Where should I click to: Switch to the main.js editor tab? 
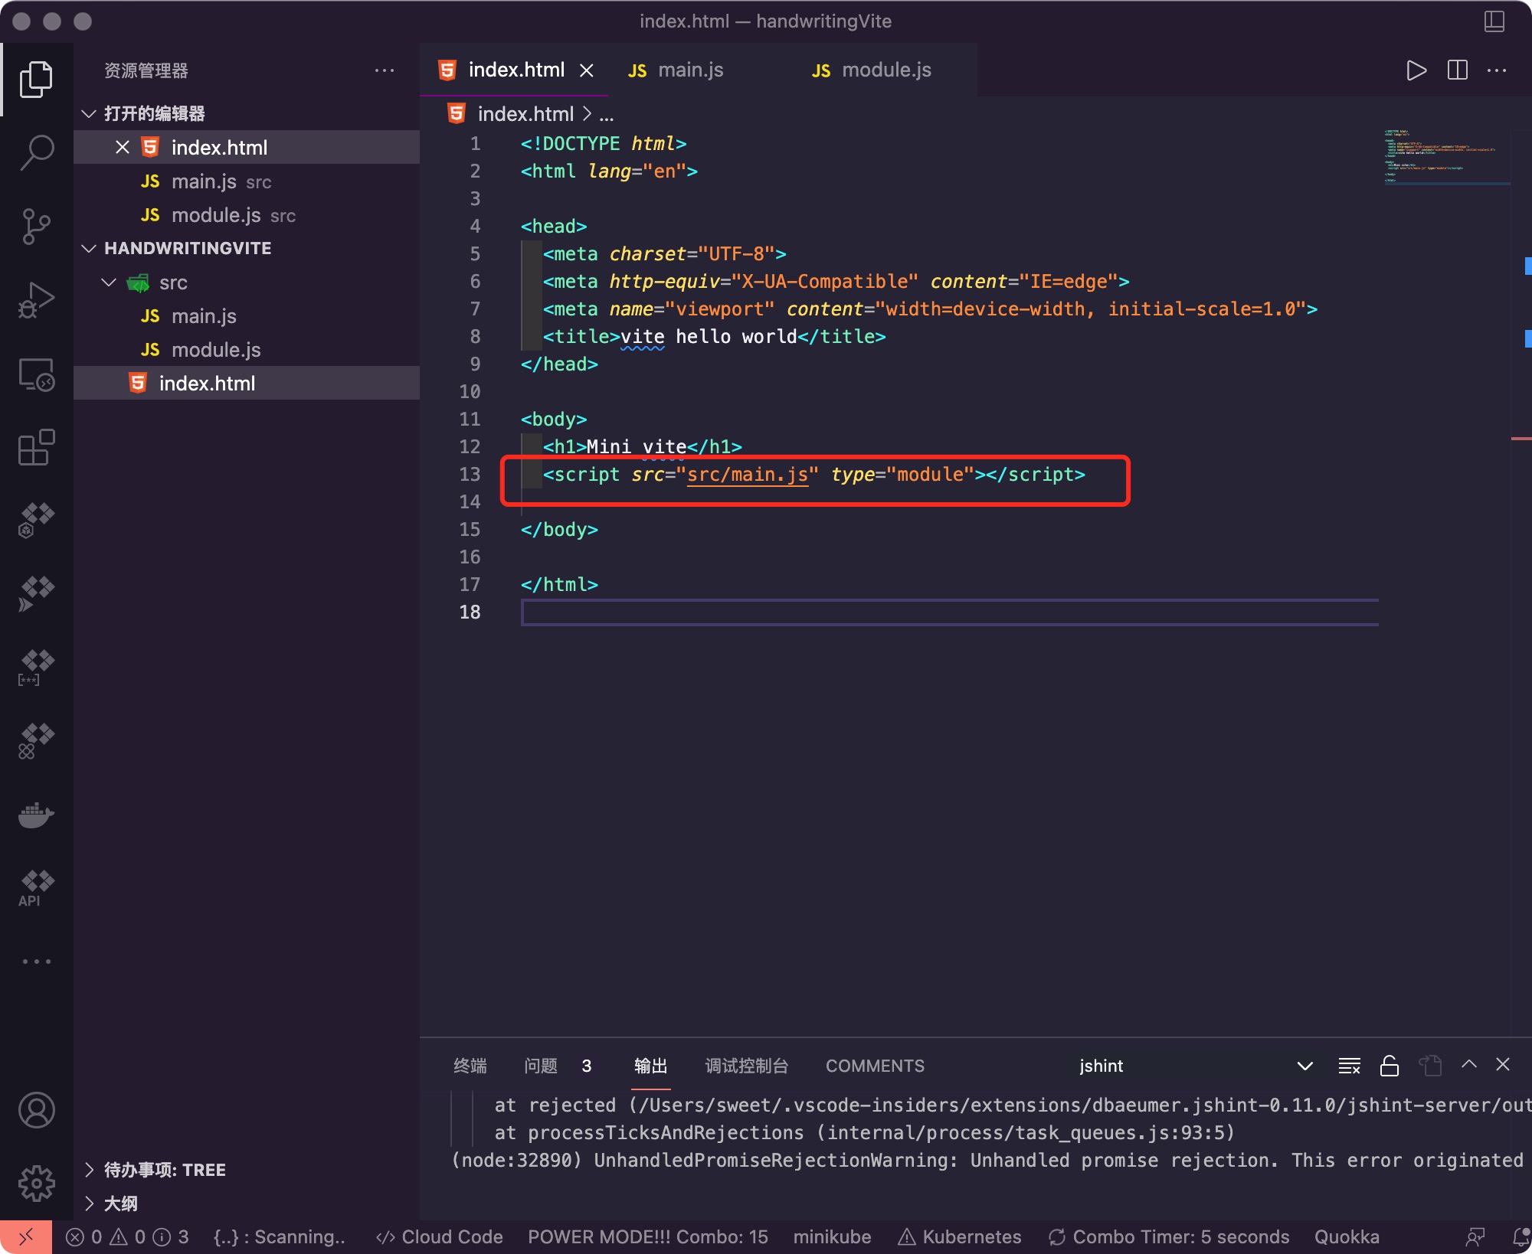(689, 70)
